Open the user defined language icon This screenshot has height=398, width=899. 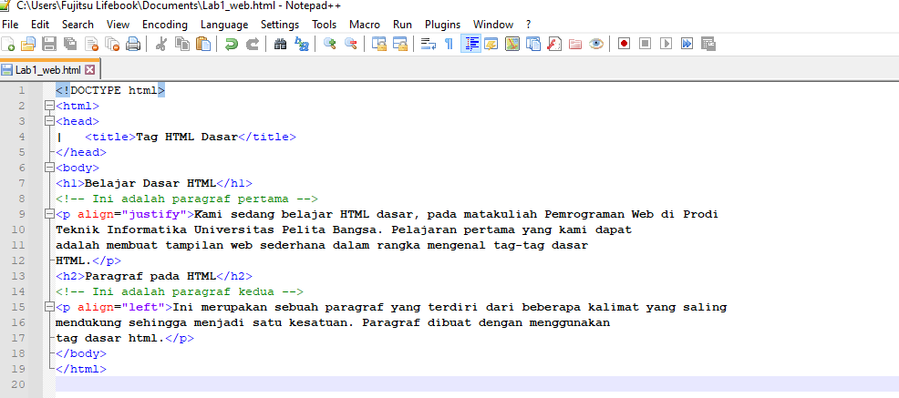491,44
